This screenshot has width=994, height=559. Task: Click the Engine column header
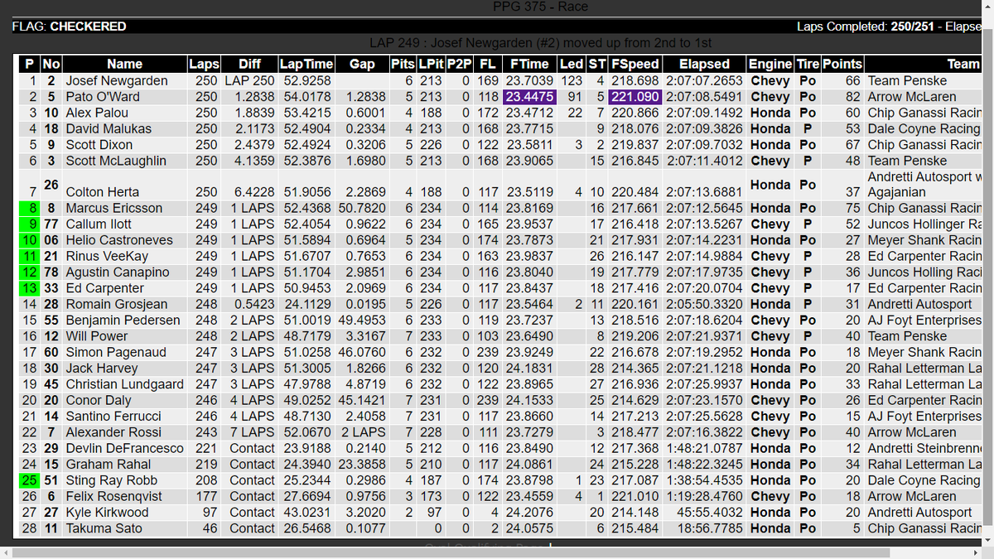(770, 64)
